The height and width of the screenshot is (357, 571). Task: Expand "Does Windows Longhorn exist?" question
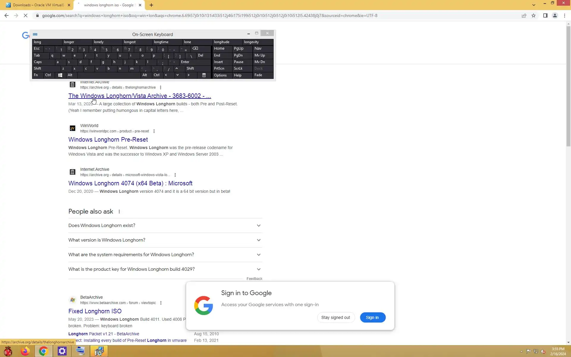tap(165, 226)
